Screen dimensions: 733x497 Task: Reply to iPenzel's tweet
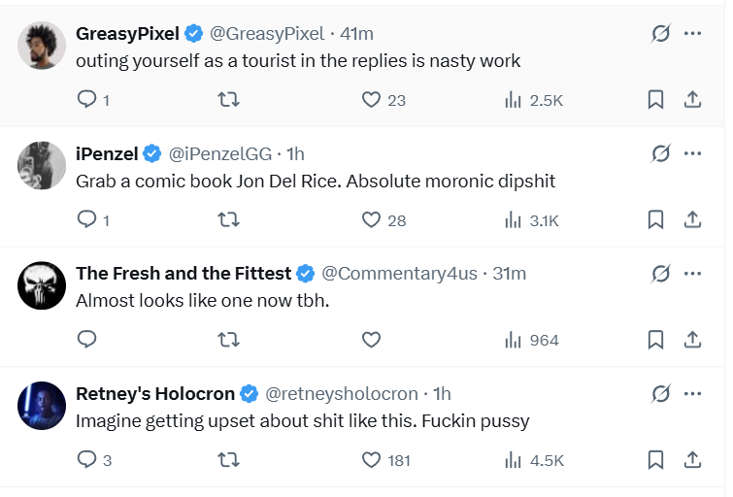point(86,219)
